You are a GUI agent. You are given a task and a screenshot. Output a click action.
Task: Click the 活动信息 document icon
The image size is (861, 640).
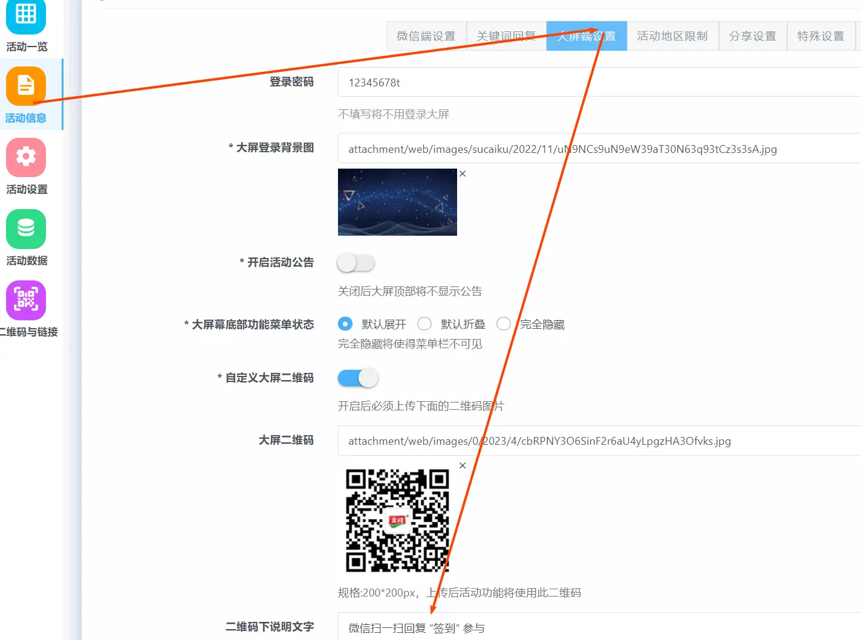(x=26, y=86)
